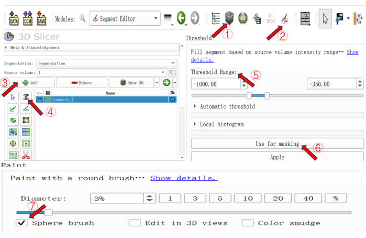Click the threshold range upper slider handle
Viewport: 366px width, 238px height.
pyautogui.click(x=267, y=95)
